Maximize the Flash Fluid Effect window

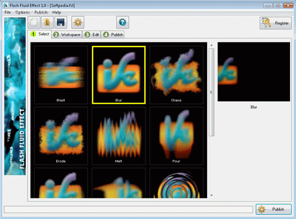(x=278, y=5)
